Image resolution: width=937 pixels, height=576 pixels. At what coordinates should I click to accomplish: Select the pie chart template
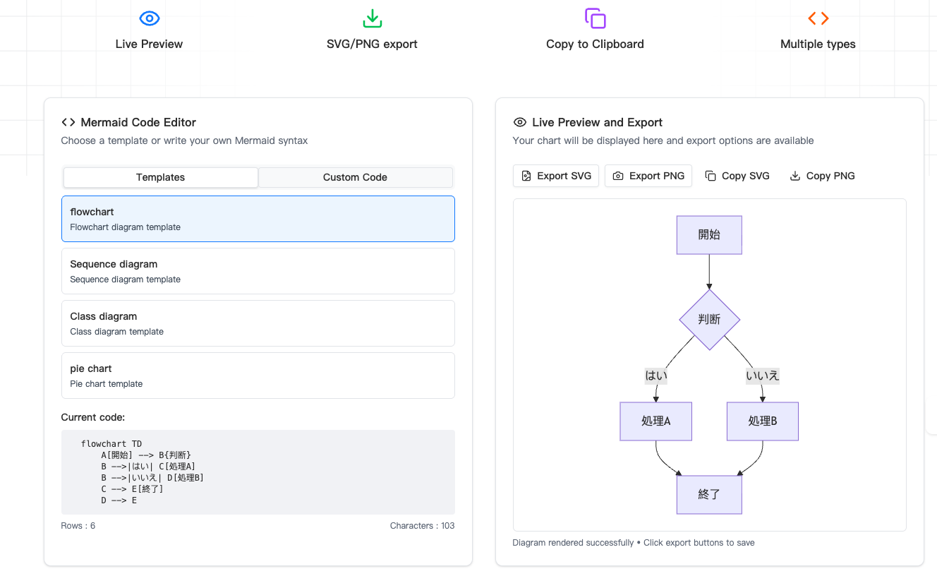click(x=258, y=376)
